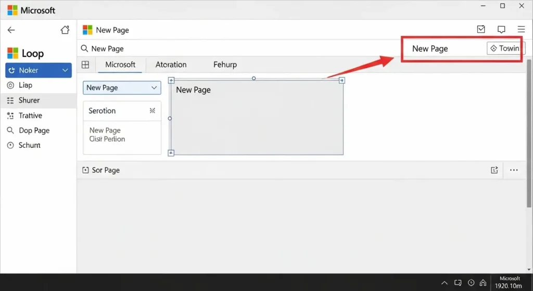The image size is (533, 291).
Task: Click the grid view icon before the Microsoft tab
Action: pos(85,65)
